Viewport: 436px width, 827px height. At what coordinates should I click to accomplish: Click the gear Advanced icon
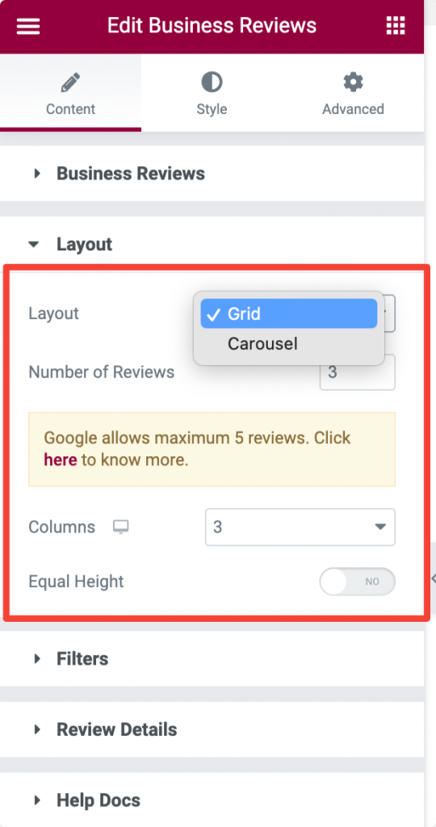click(353, 82)
